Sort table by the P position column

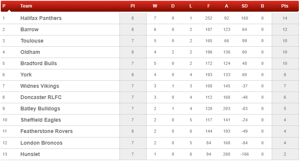click(4, 6)
